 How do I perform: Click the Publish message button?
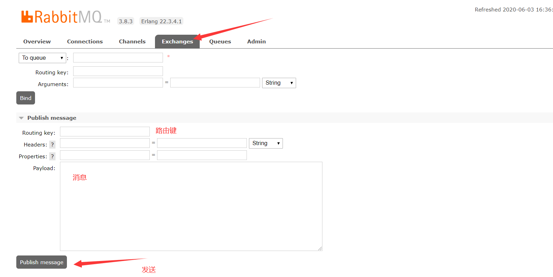tap(42, 262)
